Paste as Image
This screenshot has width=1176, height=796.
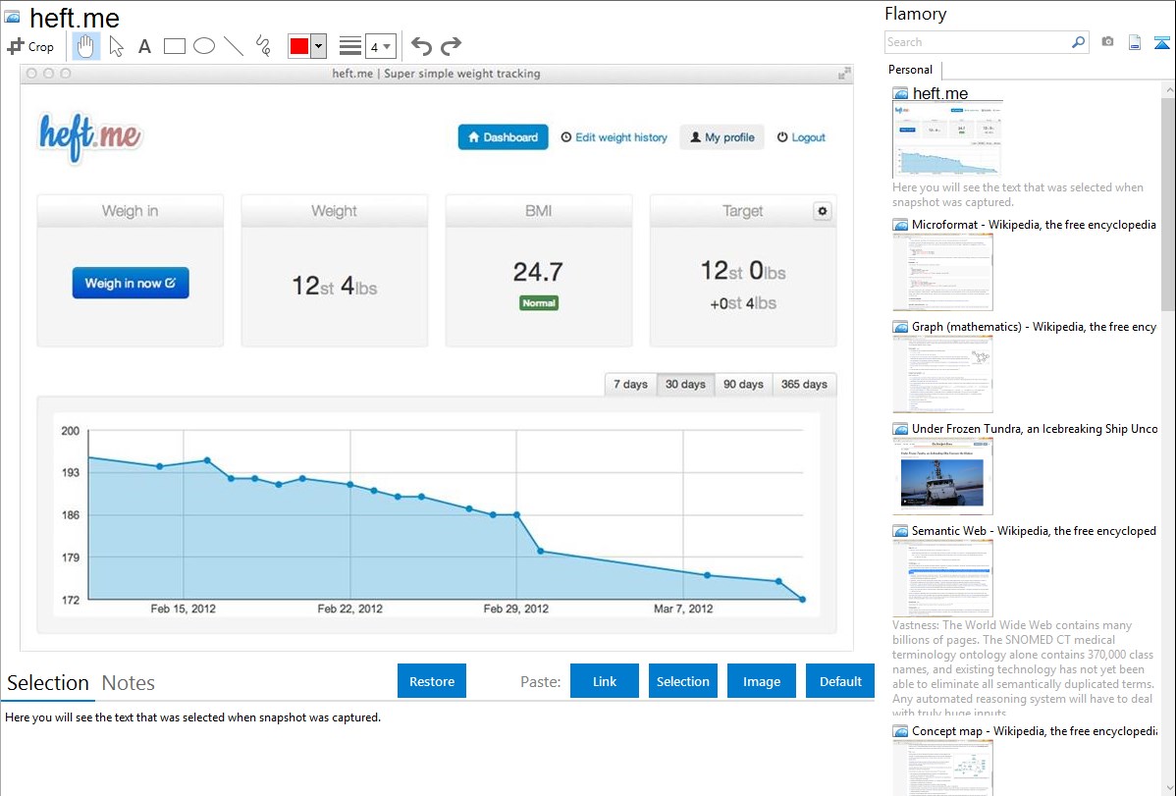(x=761, y=681)
